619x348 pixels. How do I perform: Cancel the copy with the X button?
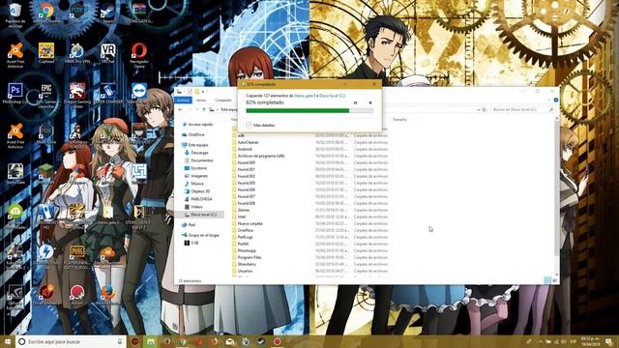(x=370, y=102)
